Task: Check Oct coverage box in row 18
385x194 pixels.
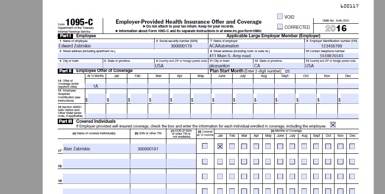Action: (x=328, y=161)
